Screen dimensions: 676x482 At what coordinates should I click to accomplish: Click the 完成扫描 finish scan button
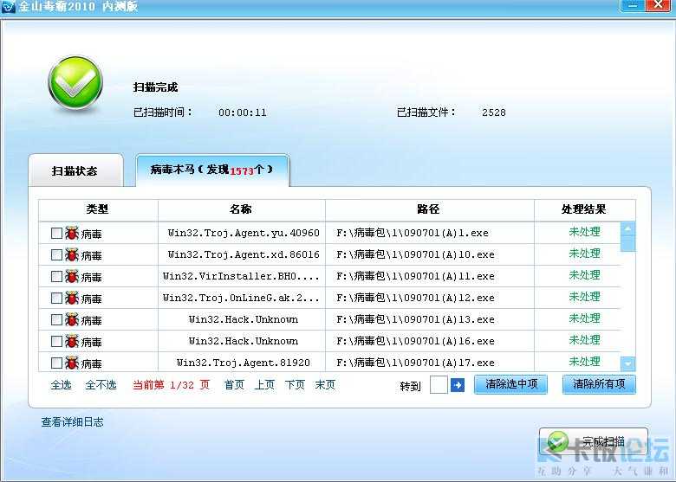pyautogui.click(x=593, y=441)
